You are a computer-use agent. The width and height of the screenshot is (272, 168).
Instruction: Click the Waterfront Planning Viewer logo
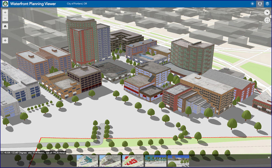coord(5,4)
